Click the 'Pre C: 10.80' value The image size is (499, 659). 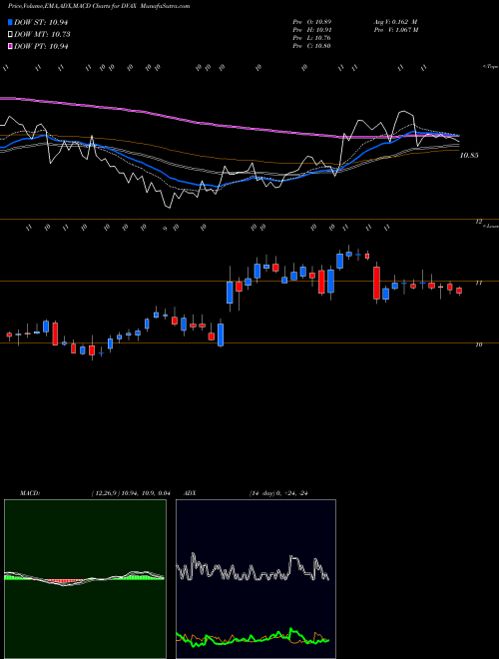(312, 46)
